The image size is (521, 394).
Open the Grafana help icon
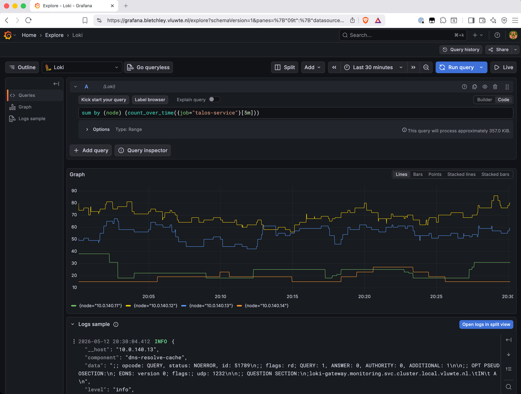[497, 35]
